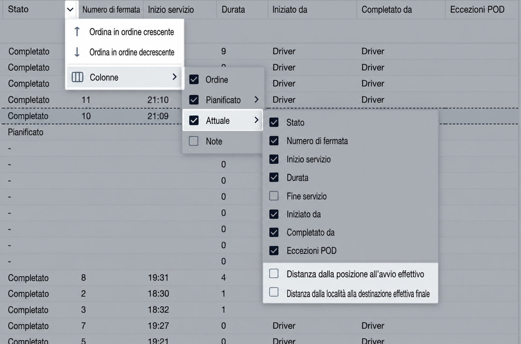Expand the Attuale submenu chevron
Screen dimensions: 521x344
coord(256,120)
